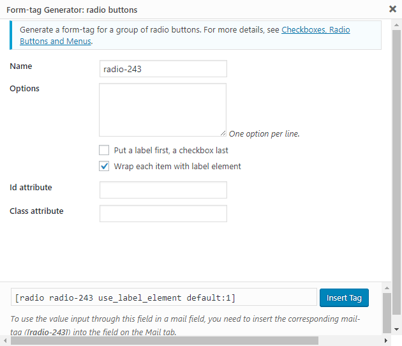Click the horizontal scrollbar left arrow
Viewport: 402px width, 346px height.
click(x=4, y=341)
